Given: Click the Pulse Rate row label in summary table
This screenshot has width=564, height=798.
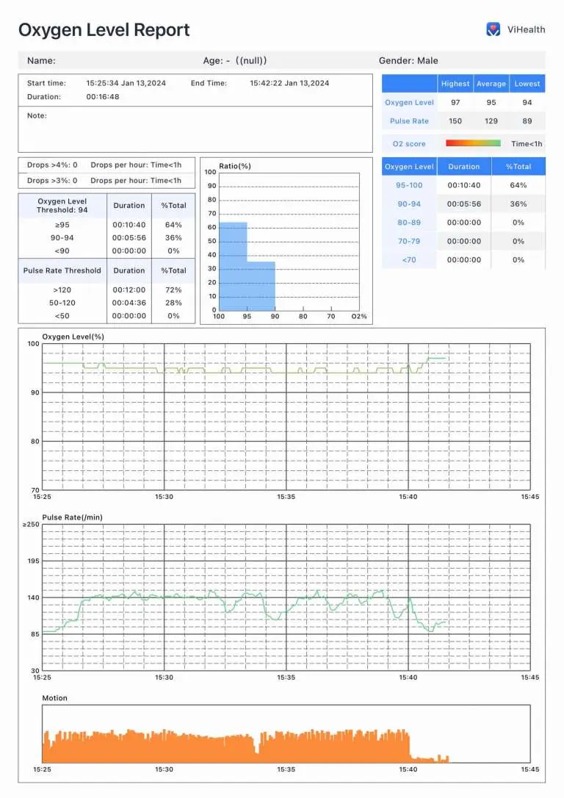Looking at the screenshot, I should click(409, 121).
